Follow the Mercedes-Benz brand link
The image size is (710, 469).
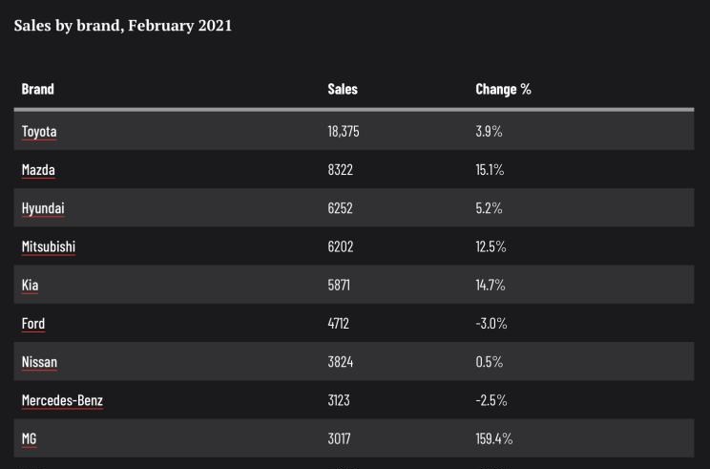pyautogui.click(x=62, y=400)
